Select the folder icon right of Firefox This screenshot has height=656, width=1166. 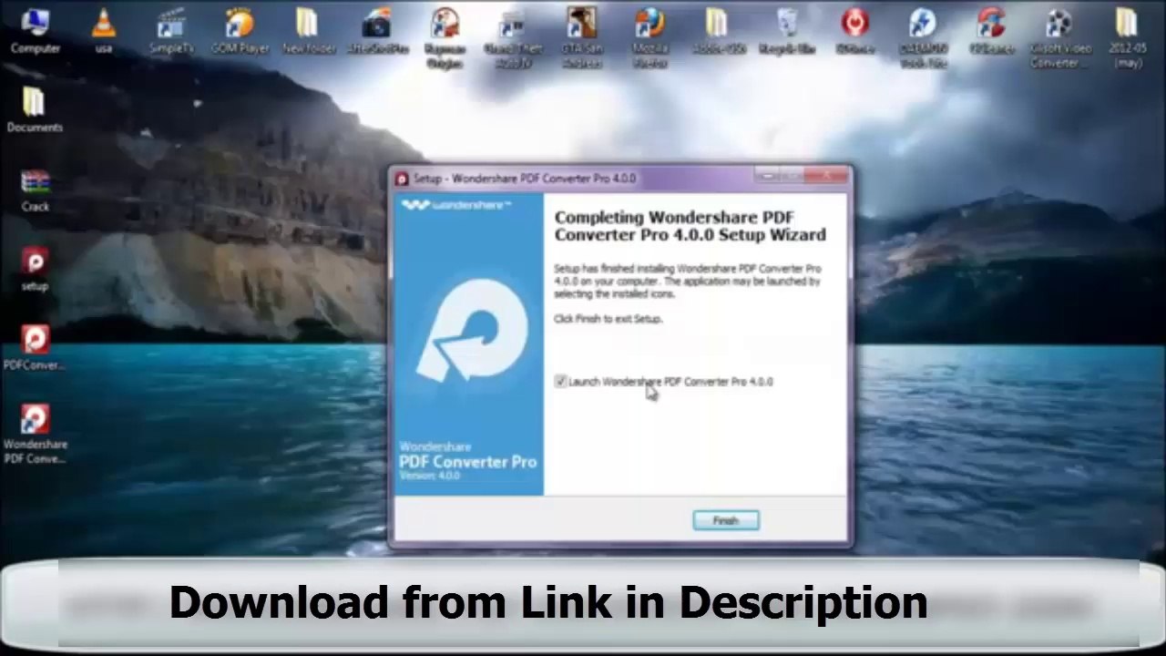click(717, 30)
